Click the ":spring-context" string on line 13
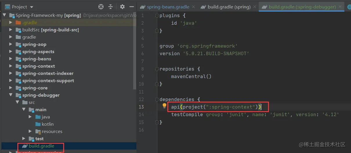The image size is (351, 153). click(231, 107)
